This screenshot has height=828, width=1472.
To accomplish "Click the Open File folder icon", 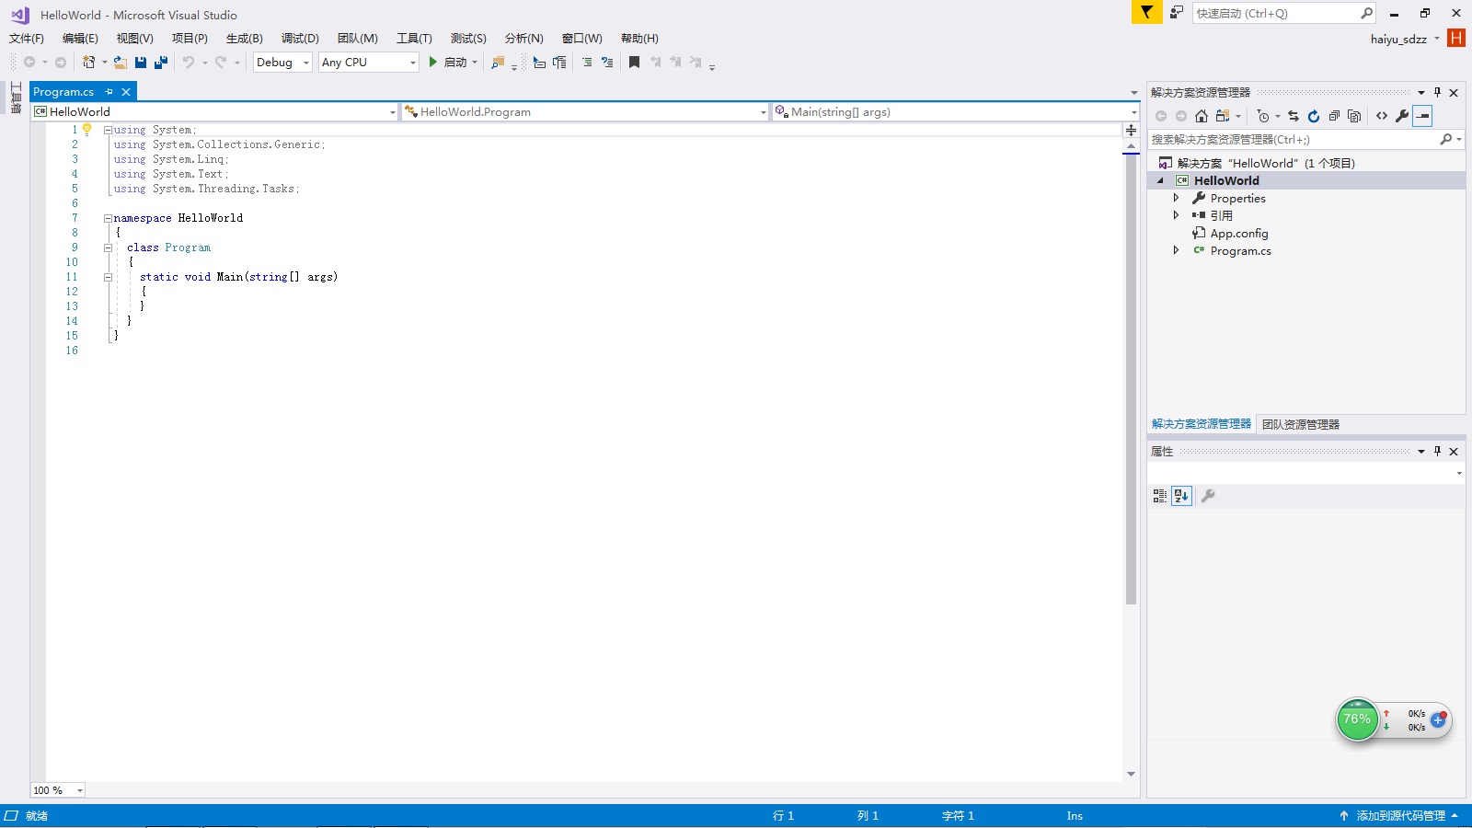I will (x=121, y=63).
